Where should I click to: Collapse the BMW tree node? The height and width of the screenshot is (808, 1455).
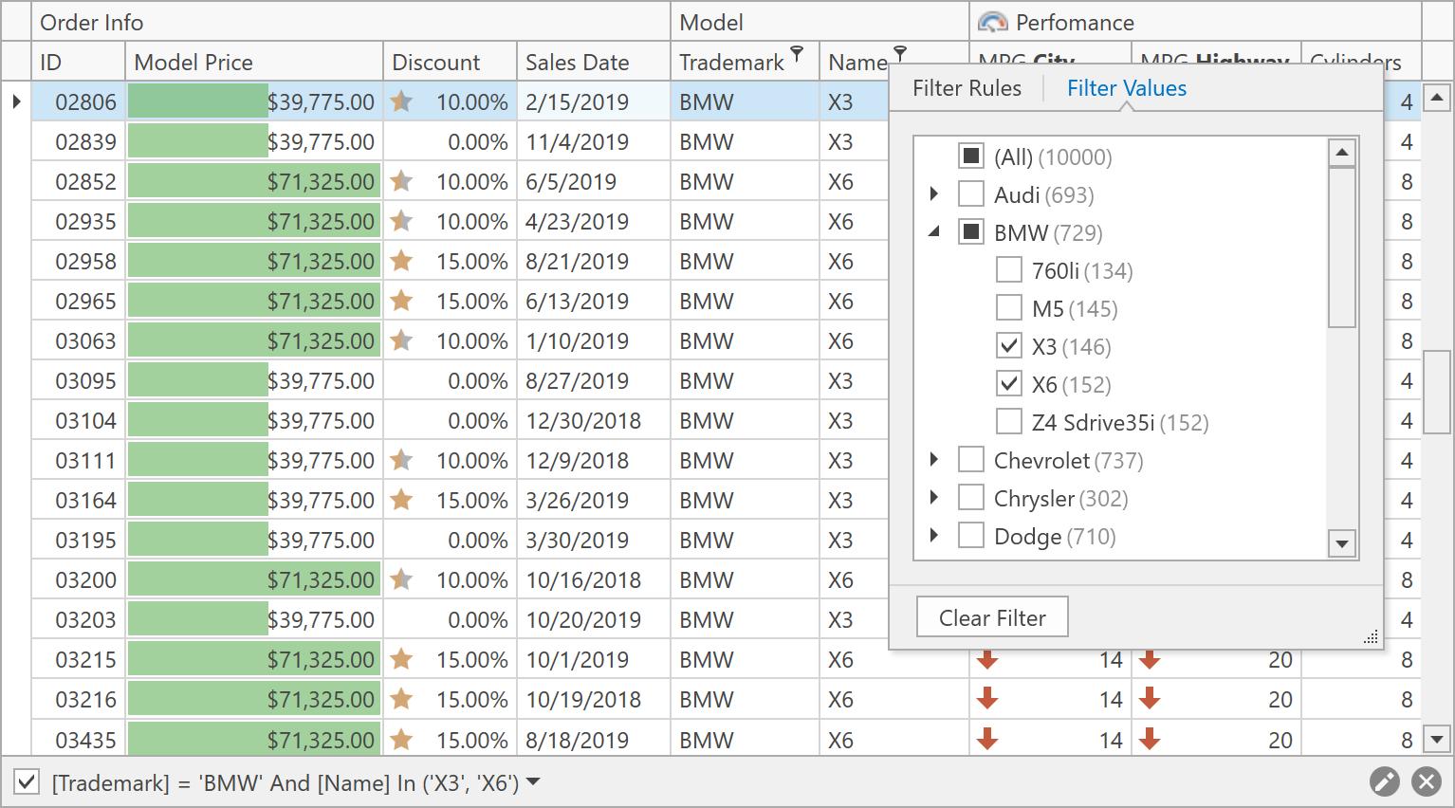coord(934,232)
